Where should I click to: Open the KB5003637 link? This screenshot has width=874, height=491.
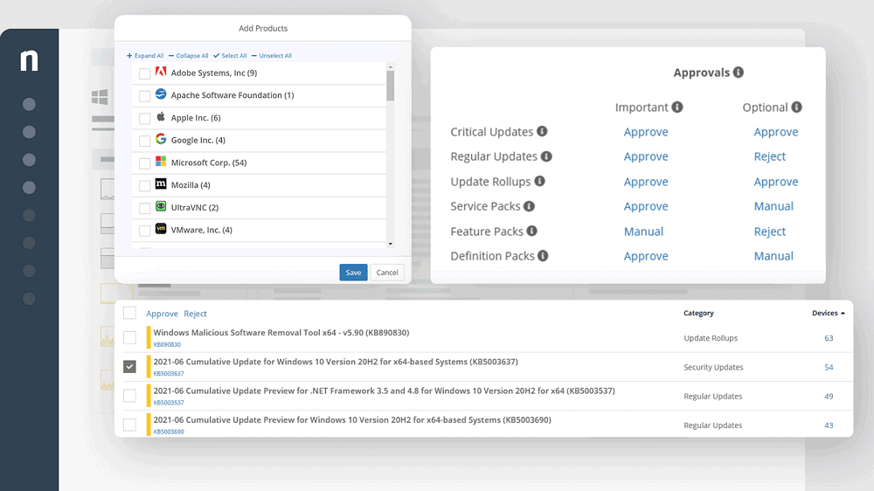click(169, 373)
